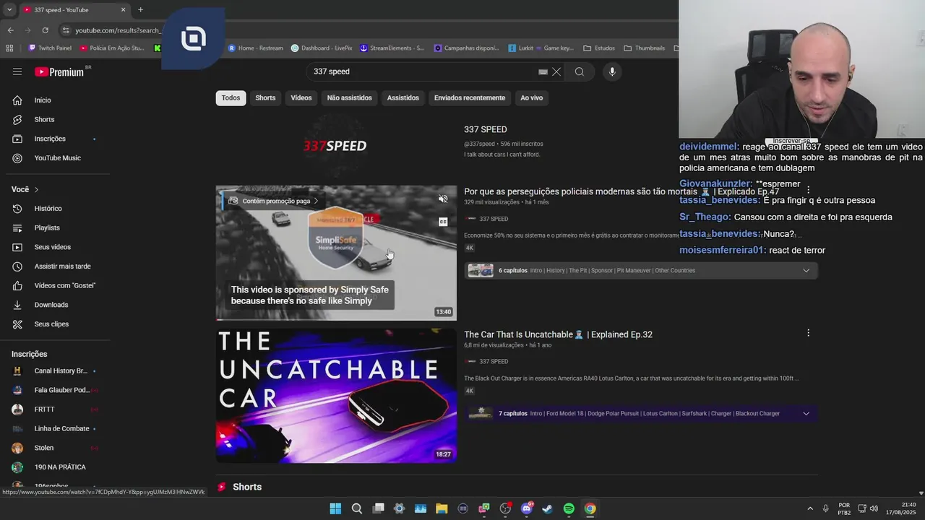Open Thumbnails bookmarks folder

pos(644,48)
